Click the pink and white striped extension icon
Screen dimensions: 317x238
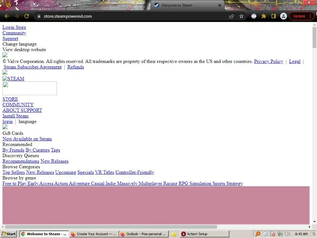(x=254, y=16)
